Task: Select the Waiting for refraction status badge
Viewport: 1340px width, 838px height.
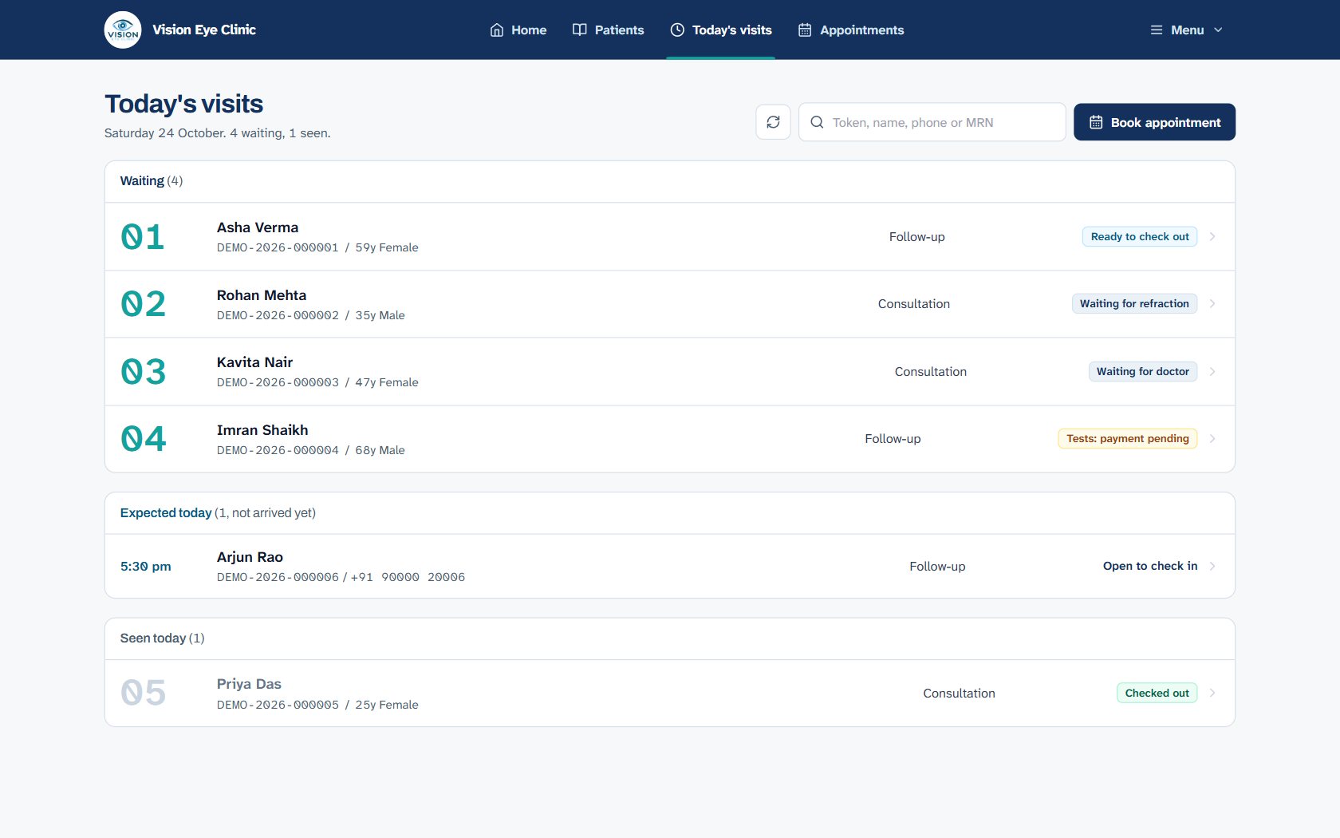Action: pyautogui.click(x=1134, y=303)
